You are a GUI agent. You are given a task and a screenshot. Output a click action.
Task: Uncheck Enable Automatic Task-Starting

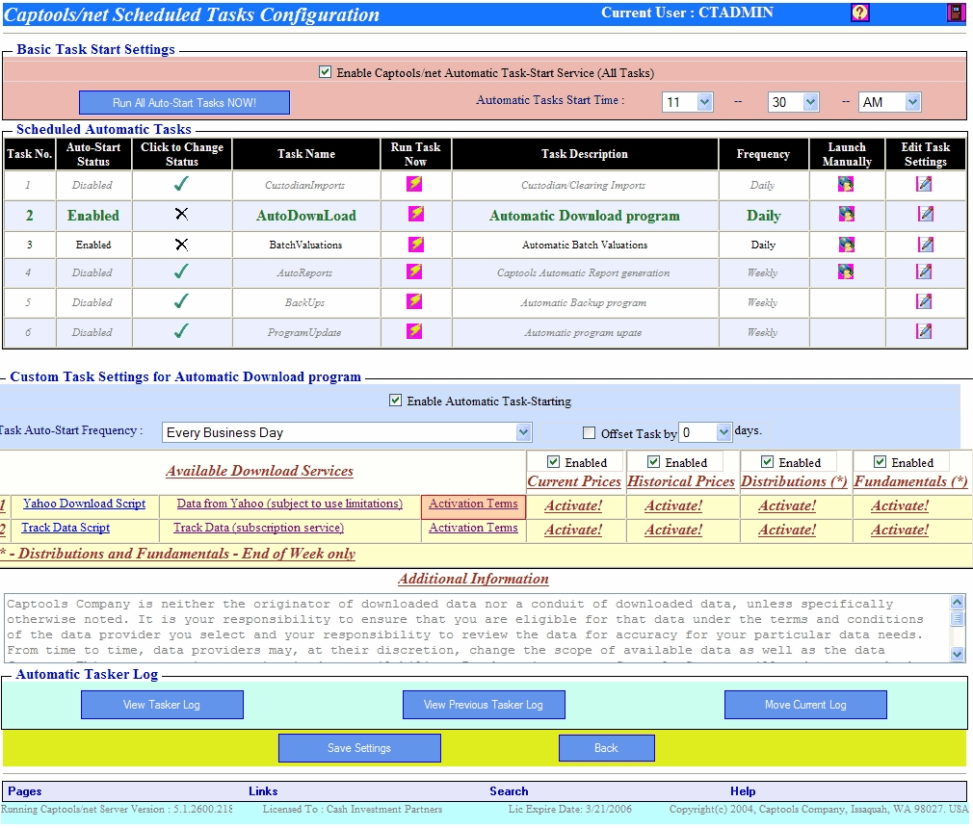(x=395, y=401)
